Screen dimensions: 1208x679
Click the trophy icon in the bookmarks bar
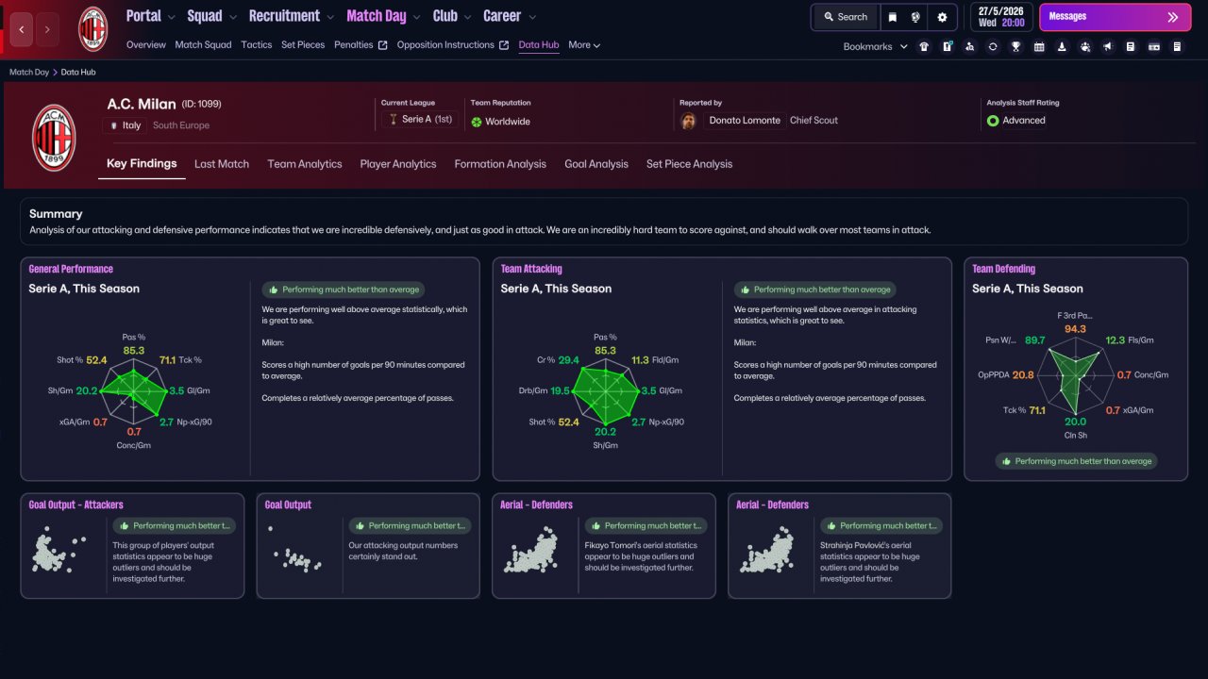[1015, 46]
